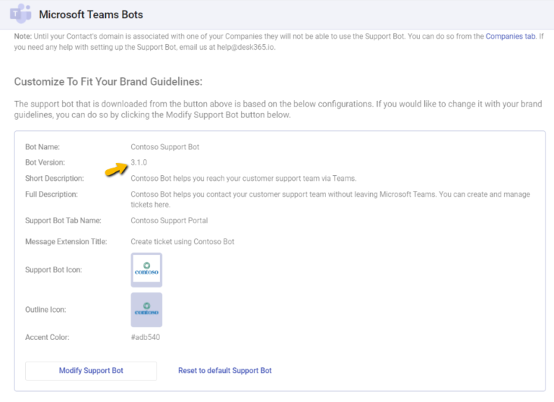Click the bot version value 3.1.0
554x402 pixels.
138,162
